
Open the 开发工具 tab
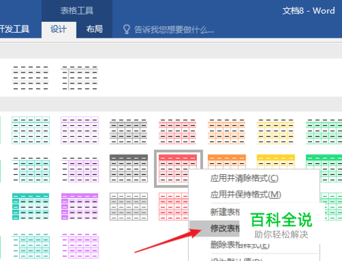(14, 29)
